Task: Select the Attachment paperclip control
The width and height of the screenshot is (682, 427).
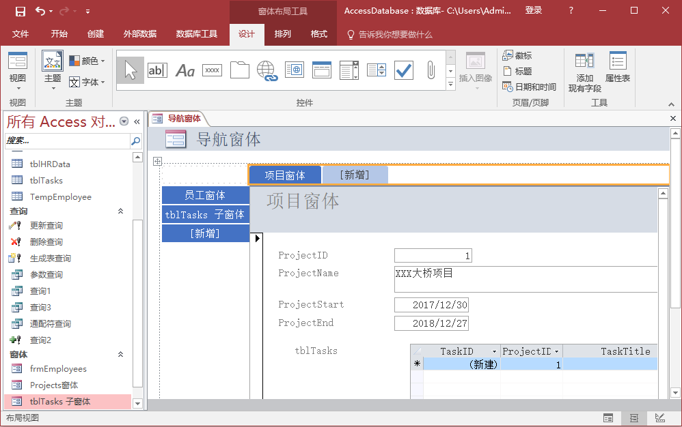Action: coord(431,70)
